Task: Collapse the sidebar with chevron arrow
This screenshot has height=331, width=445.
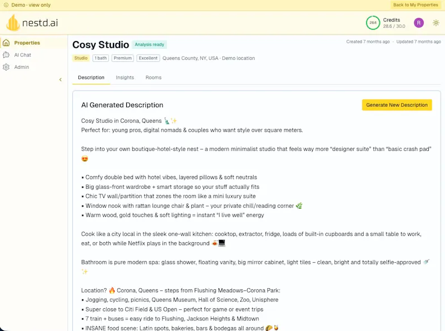Action: 61,79
